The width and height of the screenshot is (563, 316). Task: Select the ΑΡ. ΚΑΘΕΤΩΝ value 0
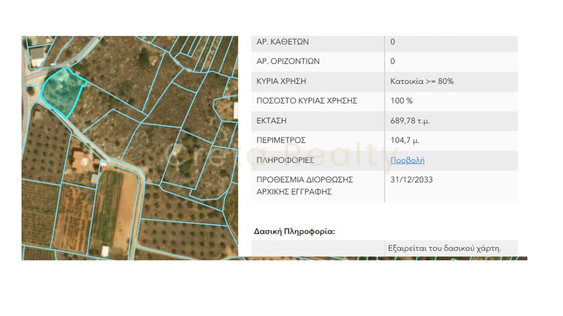coord(393,42)
